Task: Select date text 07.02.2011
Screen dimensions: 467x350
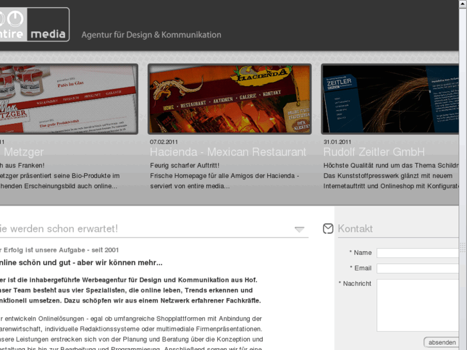Action: pos(164,142)
